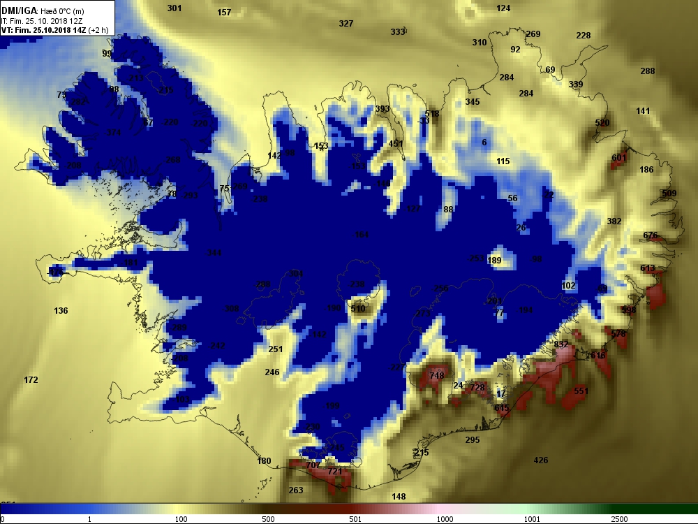698x524 pixels.
Task: Click the map value '148'
Action: (399, 496)
